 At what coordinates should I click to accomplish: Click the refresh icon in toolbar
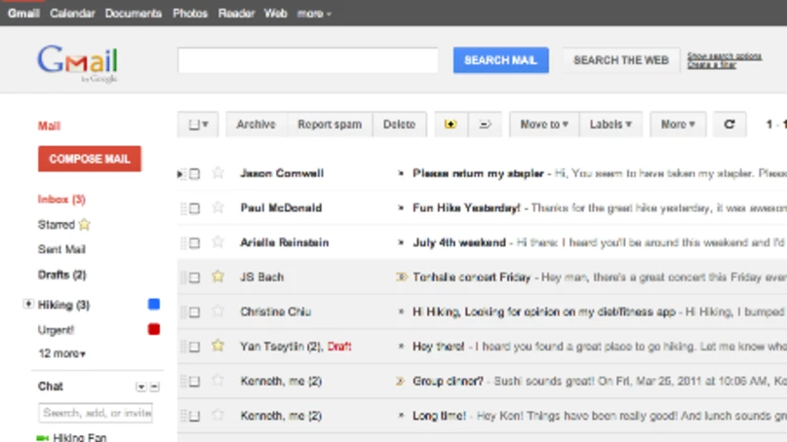point(729,125)
